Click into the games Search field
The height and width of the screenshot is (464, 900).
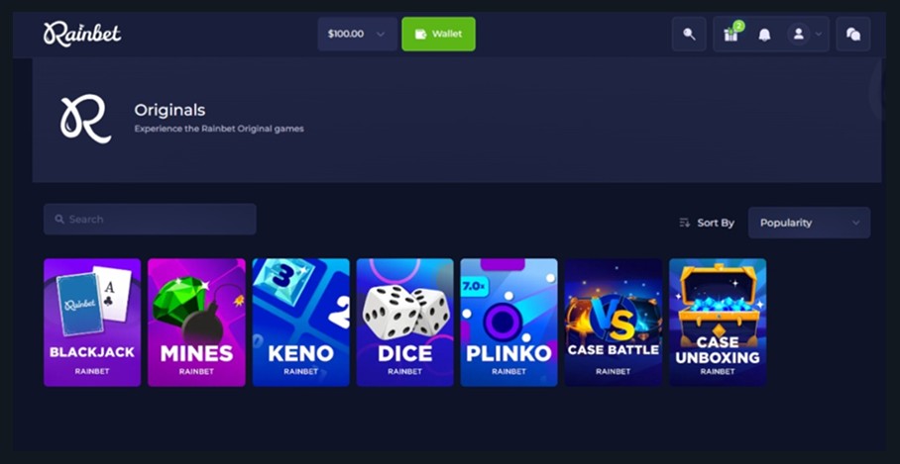pyautogui.click(x=150, y=219)
